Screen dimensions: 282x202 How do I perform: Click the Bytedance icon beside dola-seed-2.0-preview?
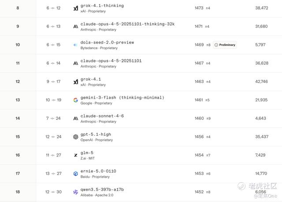pyautogui.click(x=76, y=45)
